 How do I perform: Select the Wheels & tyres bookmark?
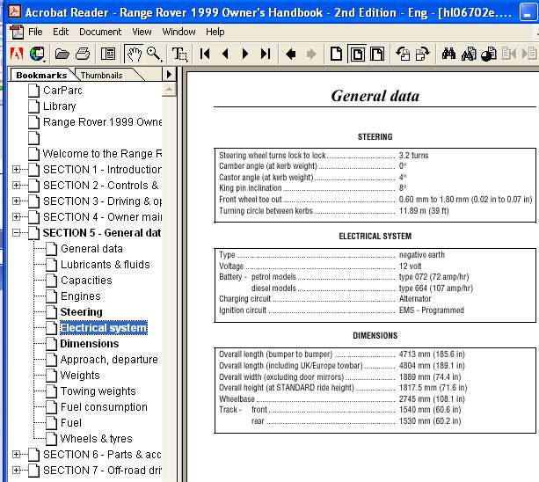click(x=96, y=439)
